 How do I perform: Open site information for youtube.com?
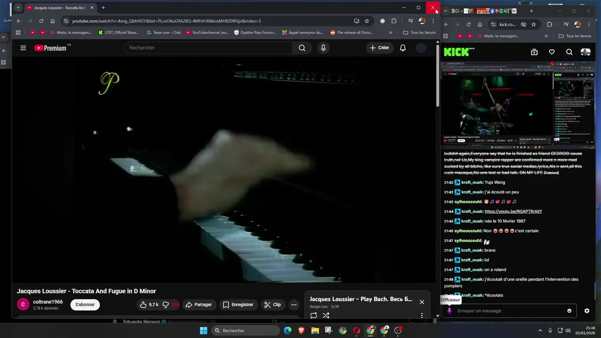pos(66,21)
